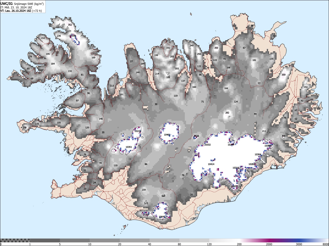Click the glacier value 10244
This screenshot has width=329, height=246.
[231, 145]
